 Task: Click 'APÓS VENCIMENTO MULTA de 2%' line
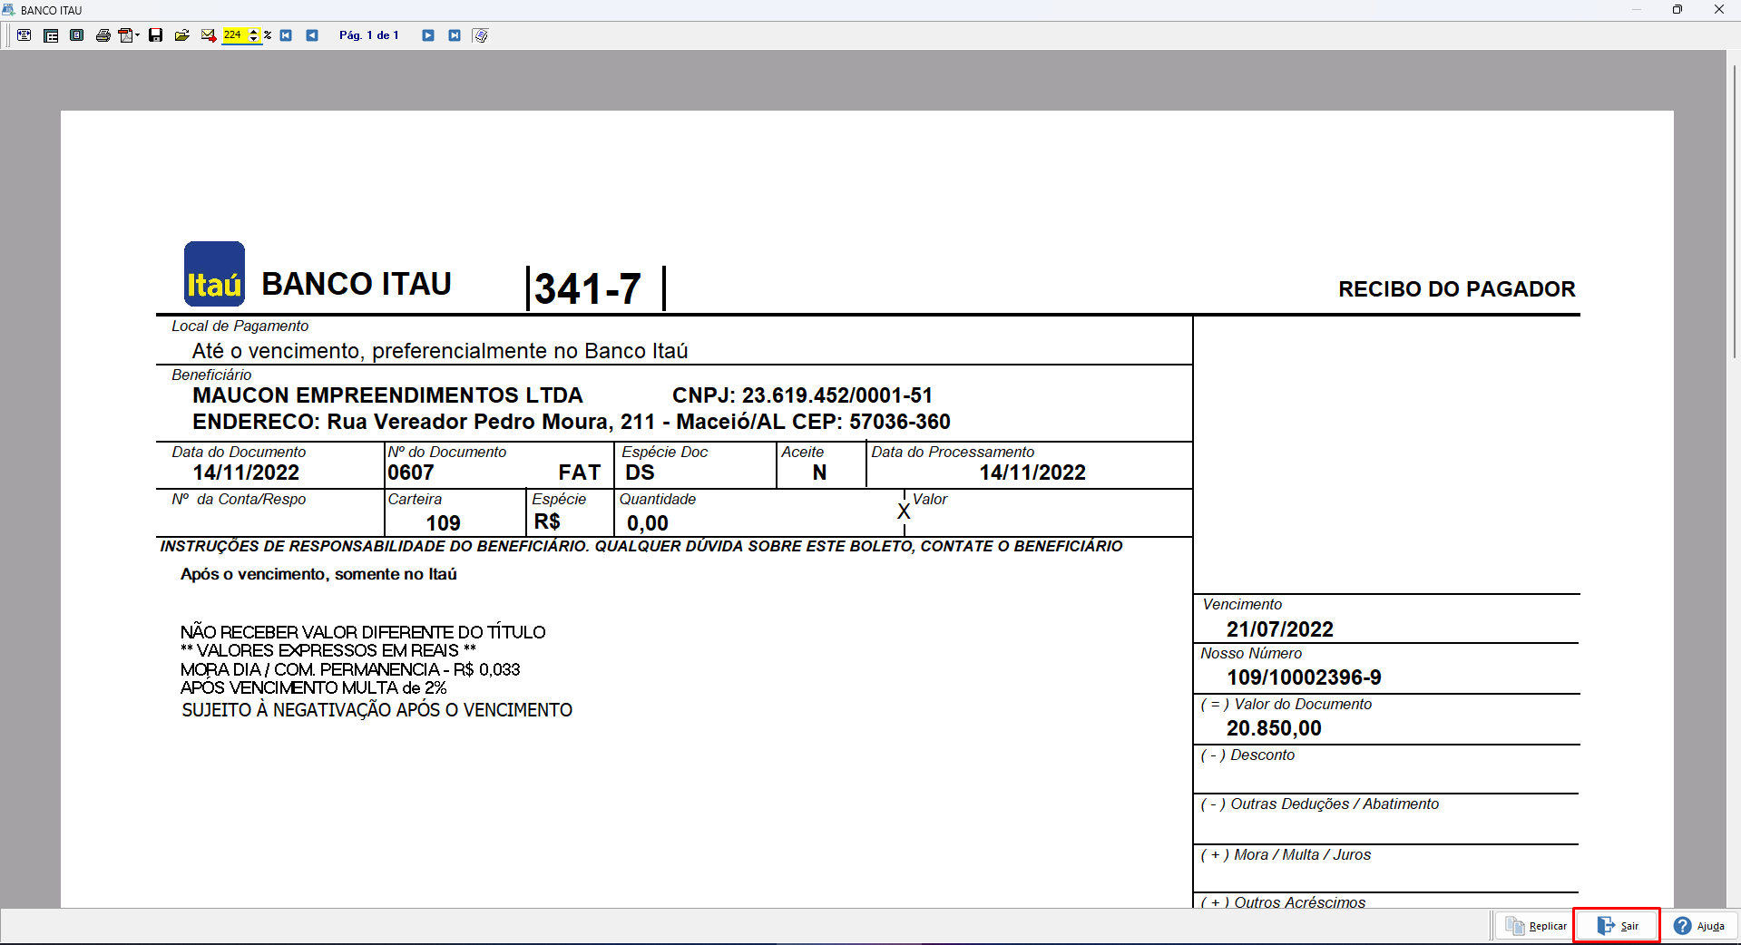pyautogui.click(x=314, y=688)
